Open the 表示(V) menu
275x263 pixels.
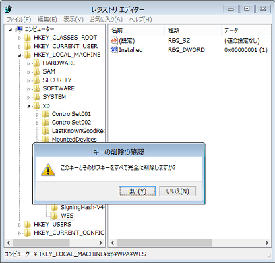coord(73,19)
